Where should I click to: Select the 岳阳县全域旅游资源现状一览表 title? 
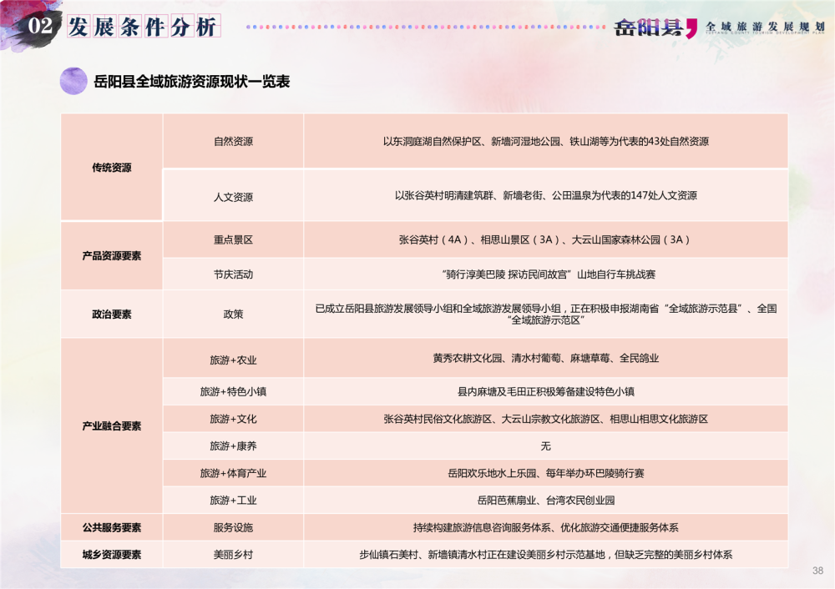pos(191,82)
